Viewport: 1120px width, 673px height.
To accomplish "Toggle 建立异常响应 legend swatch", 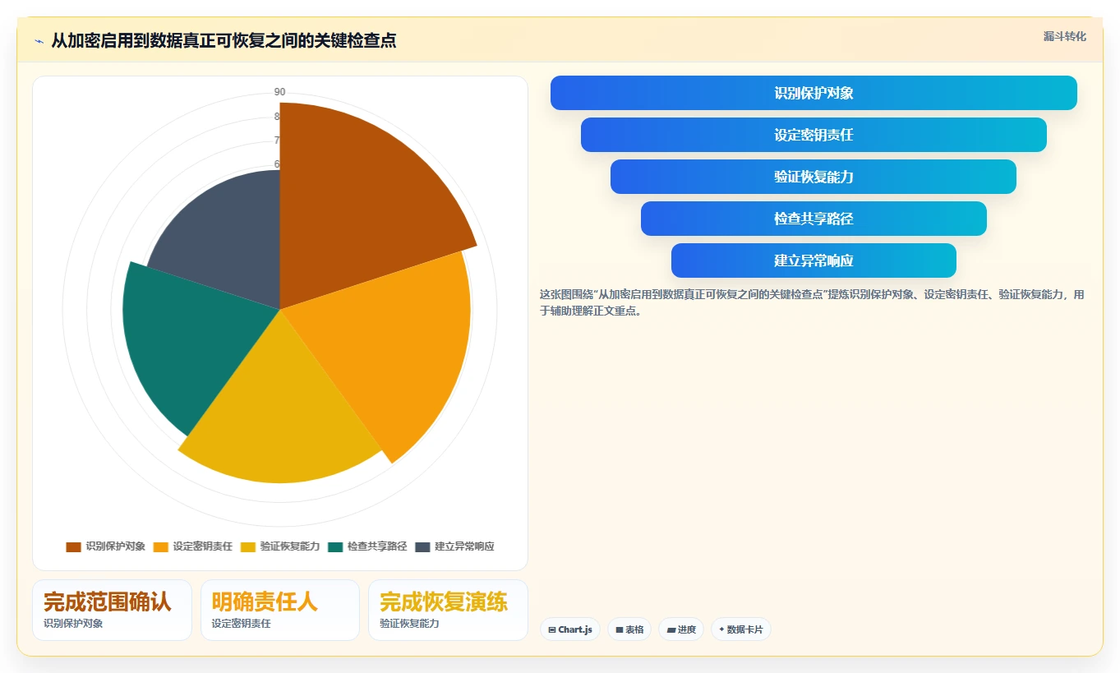I will 422,546.
